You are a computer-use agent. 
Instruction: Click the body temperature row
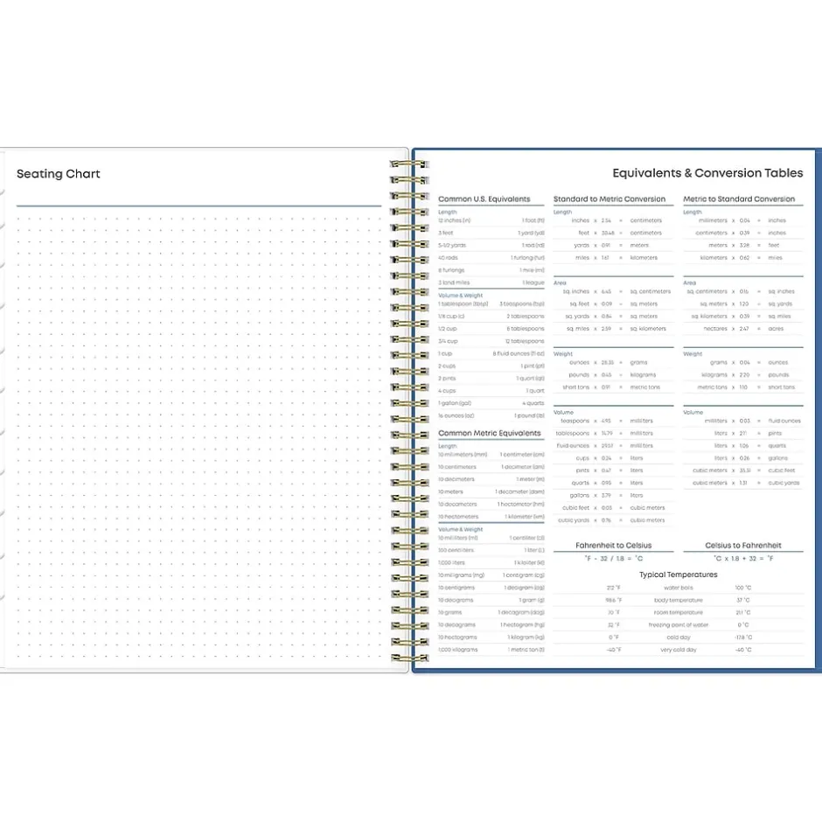(678, 601)
